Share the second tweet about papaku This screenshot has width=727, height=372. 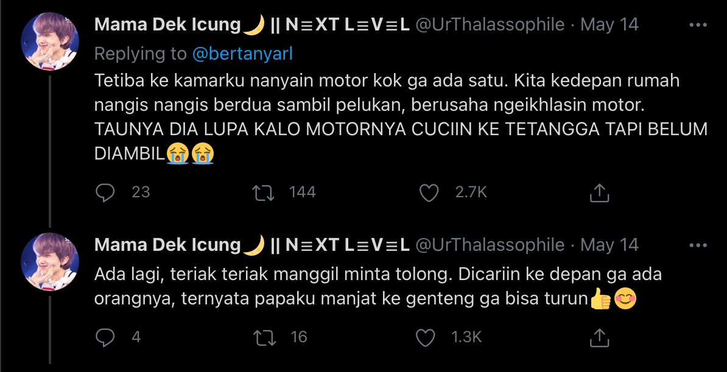point(599,337)
